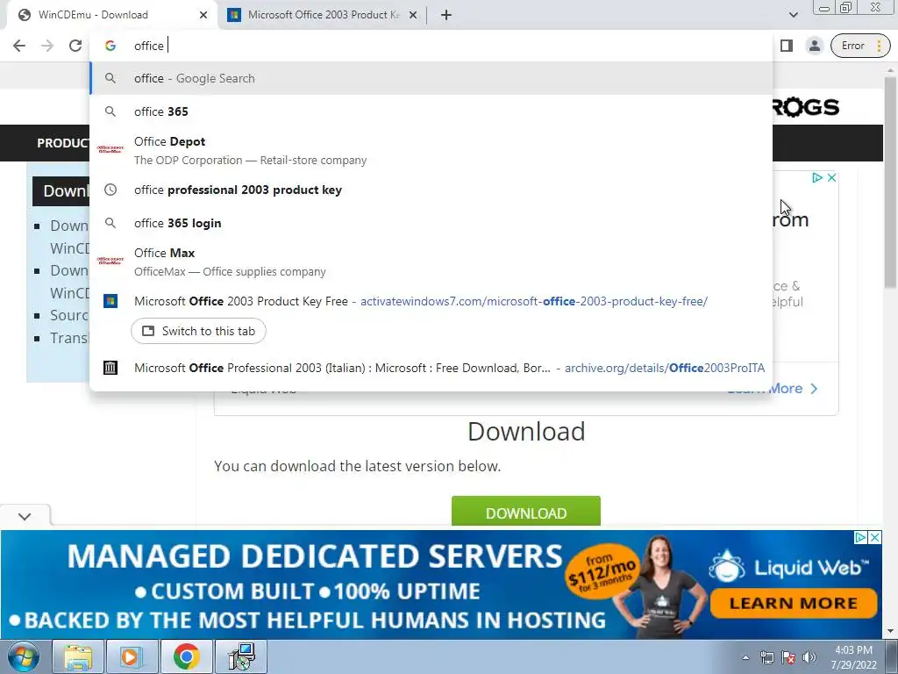Open the profile avatar icon
The height and width of the screenshot is (674, 898).
click(x=815, y=46)
